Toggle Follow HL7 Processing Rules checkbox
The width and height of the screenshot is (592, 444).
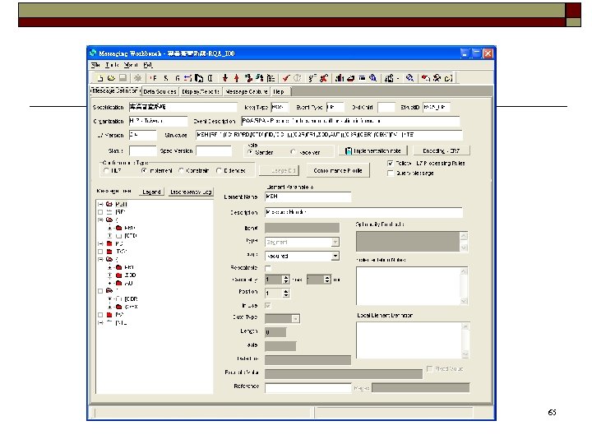391,163
